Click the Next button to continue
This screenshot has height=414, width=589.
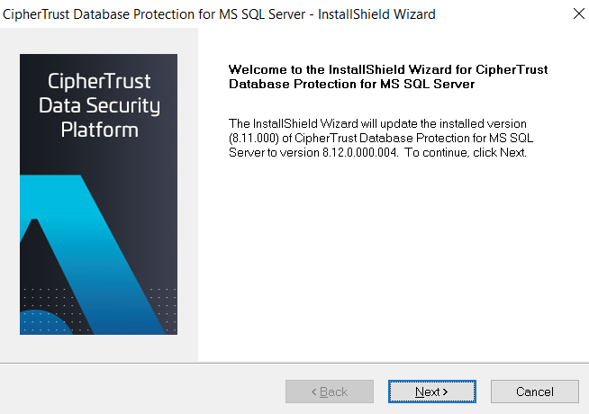click(x=432, y=391)
